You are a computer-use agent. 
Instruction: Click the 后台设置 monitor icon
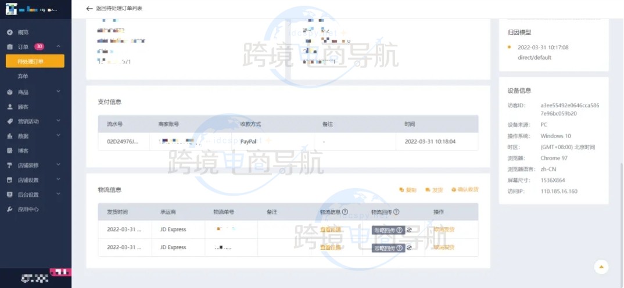[10, 195]
